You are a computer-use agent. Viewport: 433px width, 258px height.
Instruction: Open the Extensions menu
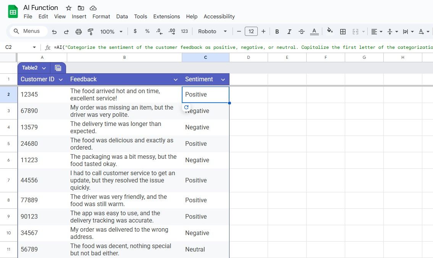(166, 16)
